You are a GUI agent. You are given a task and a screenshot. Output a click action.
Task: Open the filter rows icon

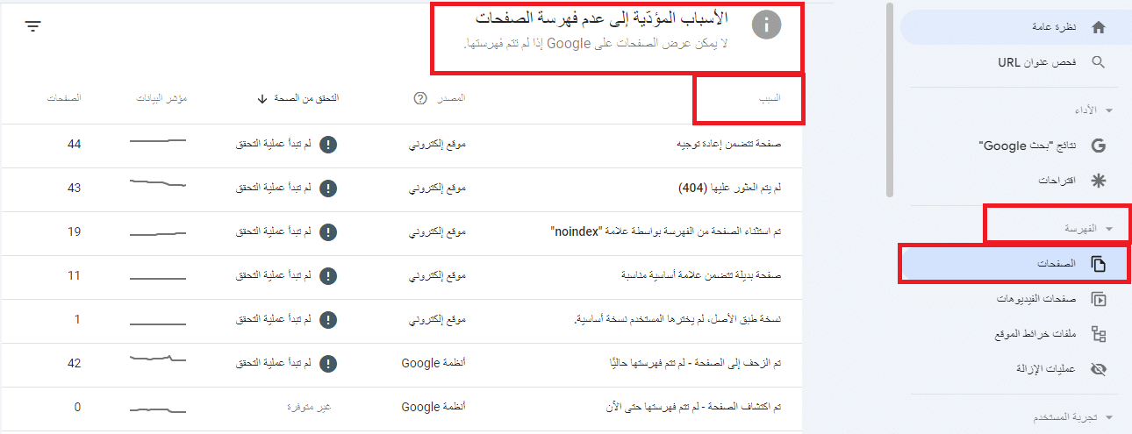[x=33, y=26]
